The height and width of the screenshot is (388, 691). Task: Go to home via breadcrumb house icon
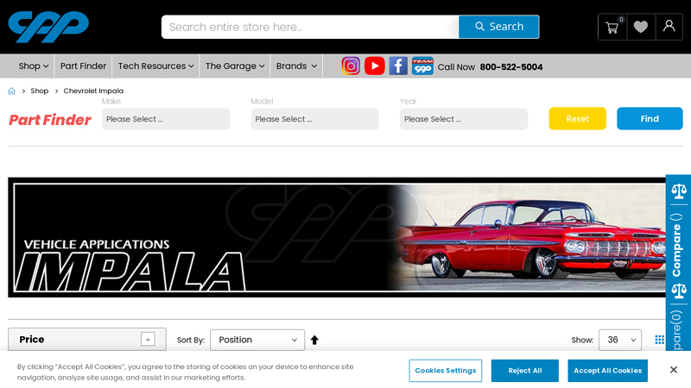click(x=11, y=91)
